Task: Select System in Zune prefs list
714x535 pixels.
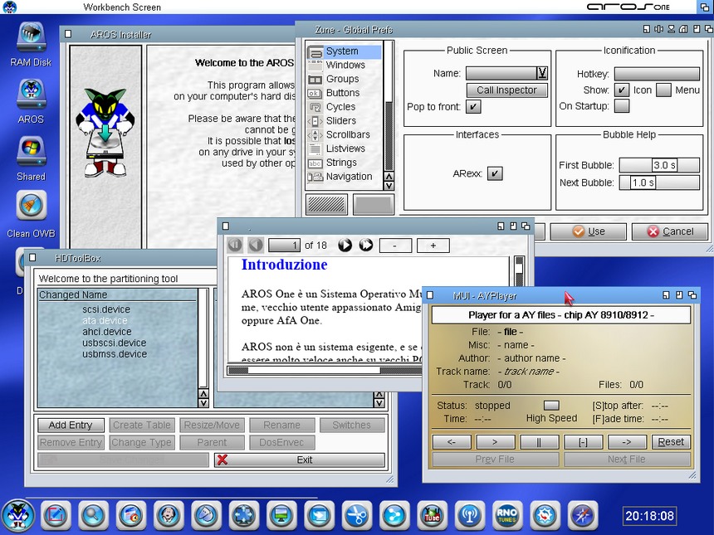Action: 345,51
